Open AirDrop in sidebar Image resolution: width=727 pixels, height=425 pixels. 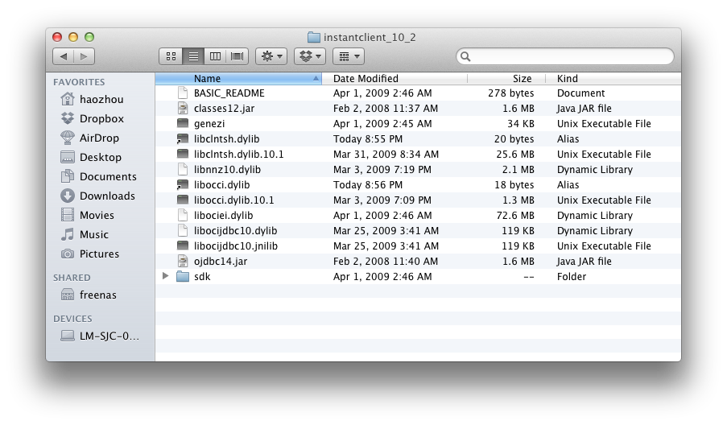click(101, 138)
